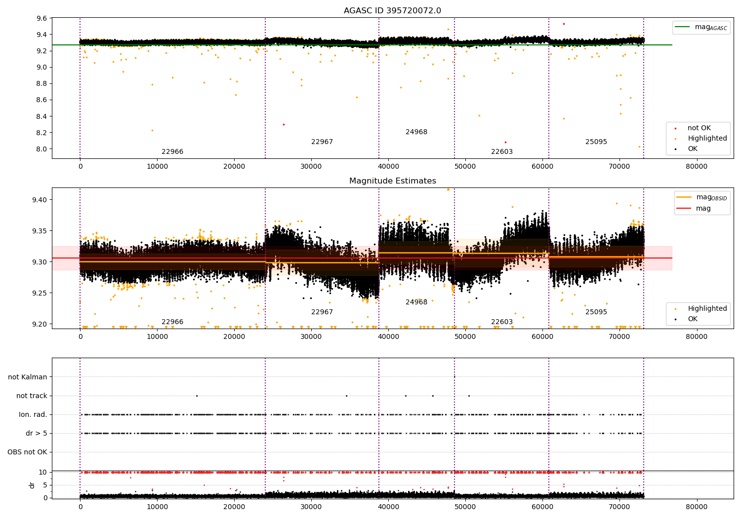Click orange line sample beside mag OBSID
This screenshot has height=518, width=741.
coord(684,197)
